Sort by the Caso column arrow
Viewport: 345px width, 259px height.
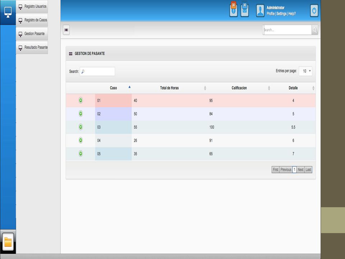click(x=130, y=87)
